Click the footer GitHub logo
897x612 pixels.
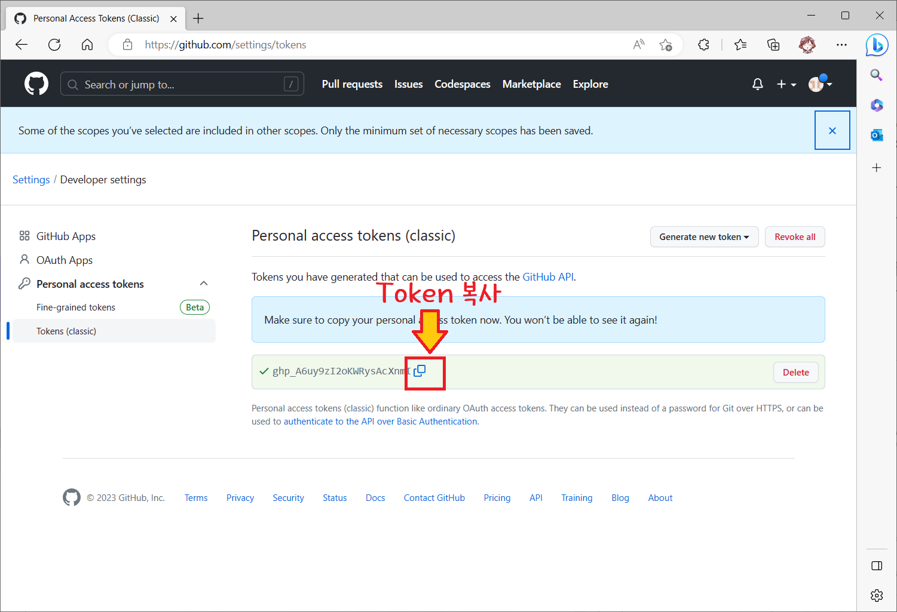pos(72,497)
